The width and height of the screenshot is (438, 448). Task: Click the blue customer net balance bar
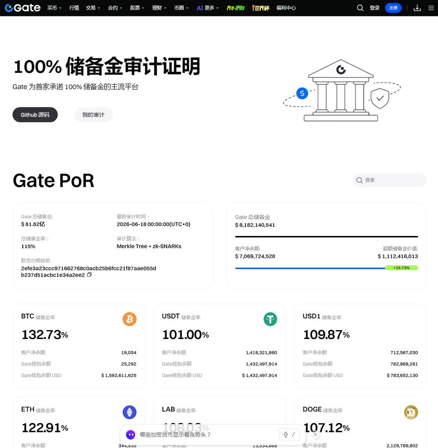pos(310,268)
